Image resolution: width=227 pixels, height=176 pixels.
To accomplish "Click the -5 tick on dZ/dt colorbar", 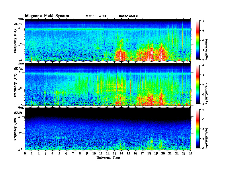I will pyautogui.click(x=203, y=139).
